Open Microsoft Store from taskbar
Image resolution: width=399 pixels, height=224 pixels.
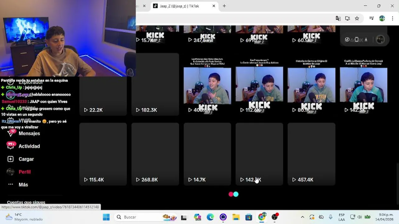[x=249, y=217]
